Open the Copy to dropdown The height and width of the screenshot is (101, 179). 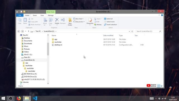(x=51, y=22)
